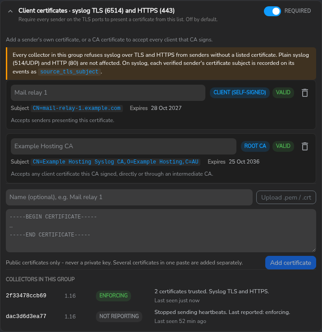This screenshot has height=332, width=322.
Task: Click the 'Public certificates only' hint text
Action: [124, 263]
